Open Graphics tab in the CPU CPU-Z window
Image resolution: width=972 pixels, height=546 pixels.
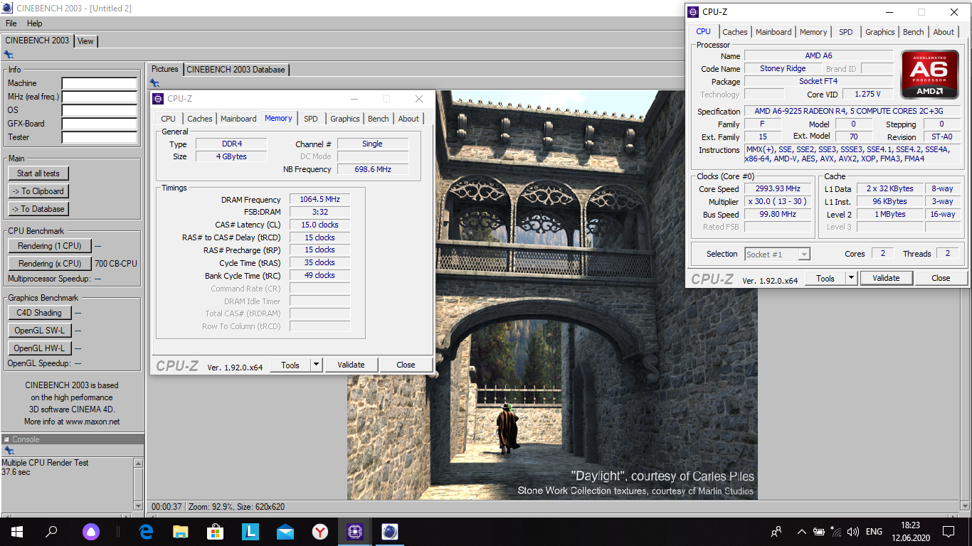coord(880,32)
